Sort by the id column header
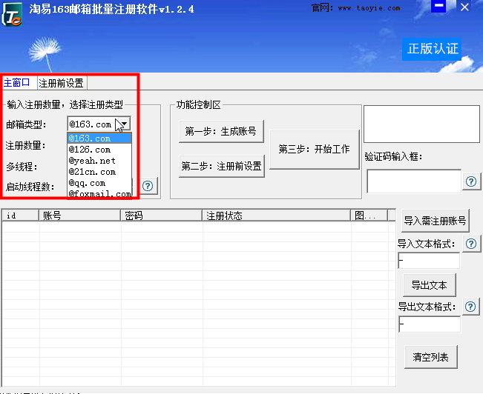The height and width of the screenshot is (394, 483). 20,216
